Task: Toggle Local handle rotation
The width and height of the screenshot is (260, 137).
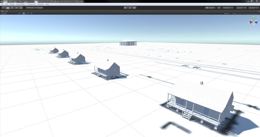Action: (x=39, y=8)
